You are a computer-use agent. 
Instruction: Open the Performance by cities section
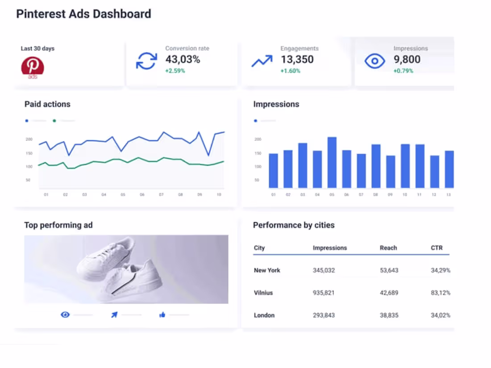(294, 225)
